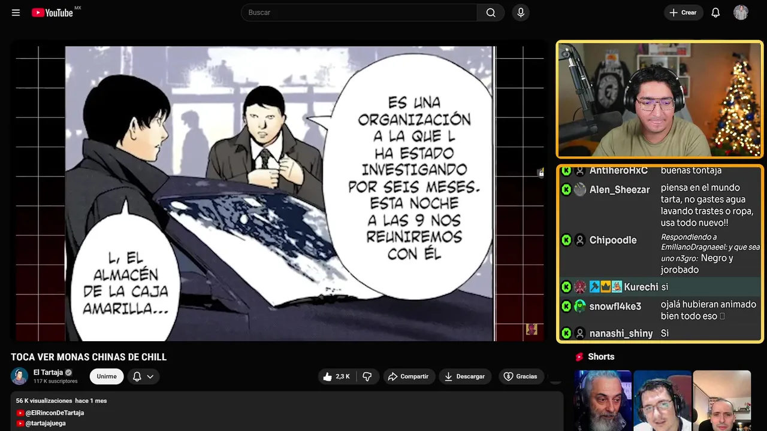Open third Shorts thumbnail
Image resolution: width=767 pixels, height=431 pixels.
click(721, 400)
